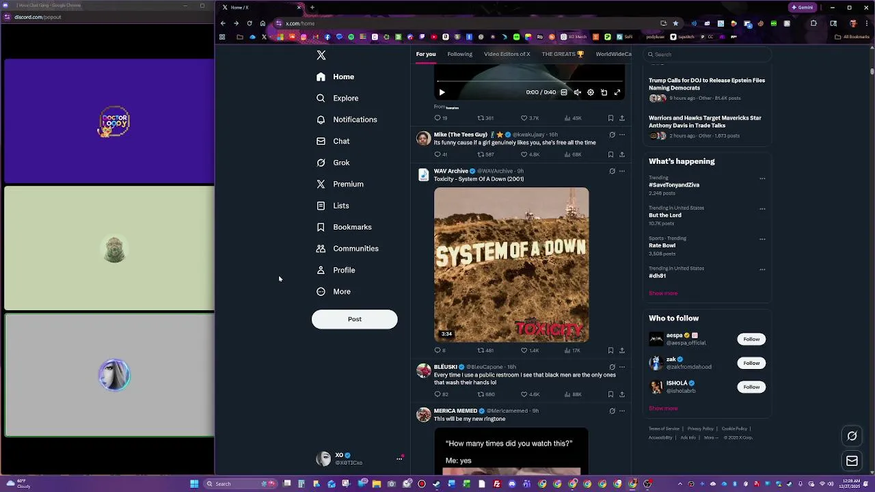Image resolution: width=875 pixels, height=492 pixels.
Task: Expand the More menu in sidebar
Action: pyautogui.click(x=334, y=292)
